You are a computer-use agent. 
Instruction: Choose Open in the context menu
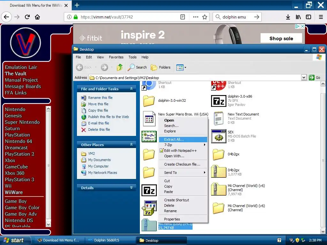tap(183, 120)
